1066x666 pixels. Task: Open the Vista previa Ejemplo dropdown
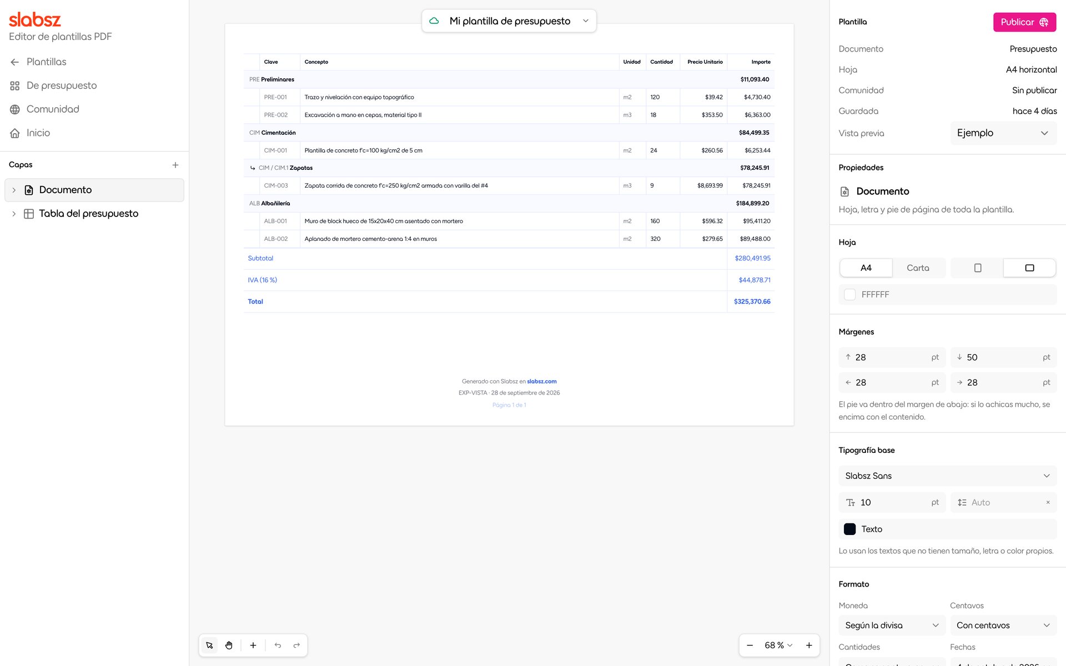click(x=1003, y=133)
